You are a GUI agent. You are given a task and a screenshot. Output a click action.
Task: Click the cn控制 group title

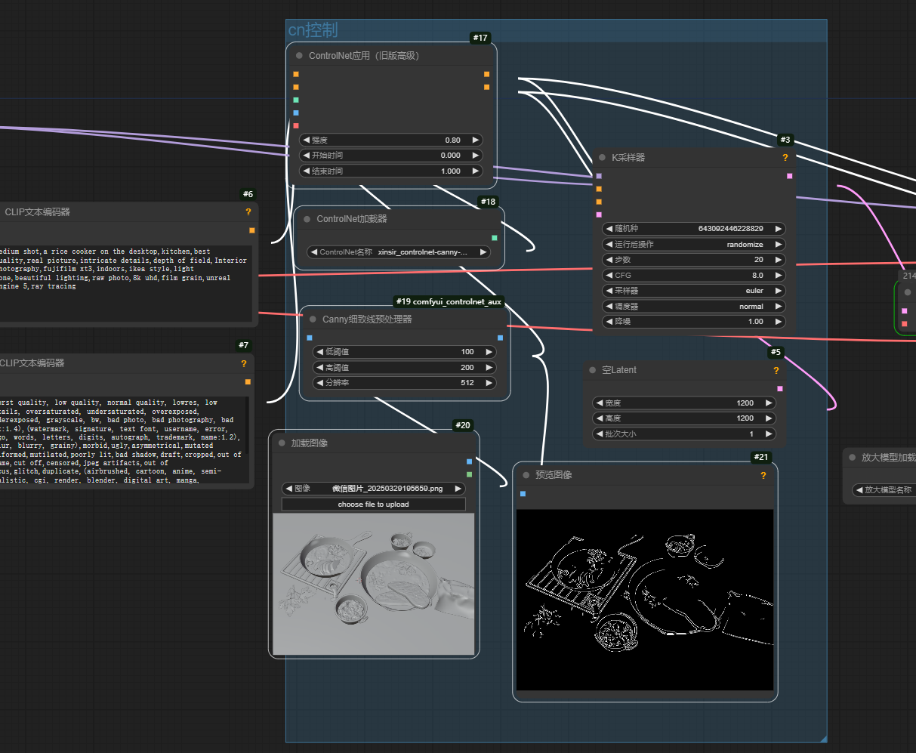pos(313,30)
